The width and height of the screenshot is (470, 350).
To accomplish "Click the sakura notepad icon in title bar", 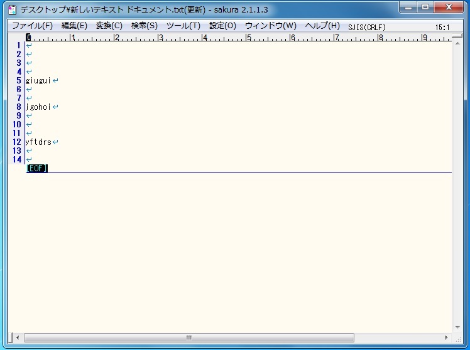I will click(x=13, y=9).
